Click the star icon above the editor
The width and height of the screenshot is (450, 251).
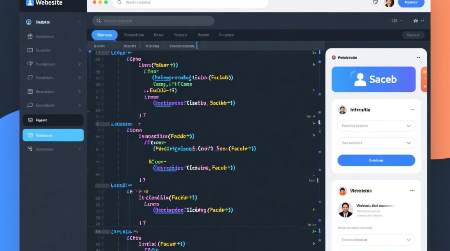[416, 21]
